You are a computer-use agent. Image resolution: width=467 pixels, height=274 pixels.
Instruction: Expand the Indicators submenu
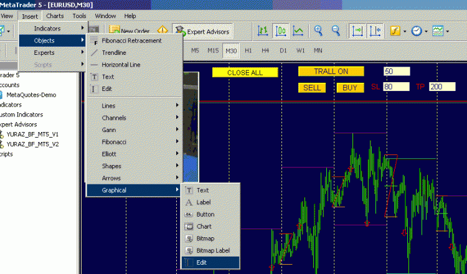click(x=52, y=28)
